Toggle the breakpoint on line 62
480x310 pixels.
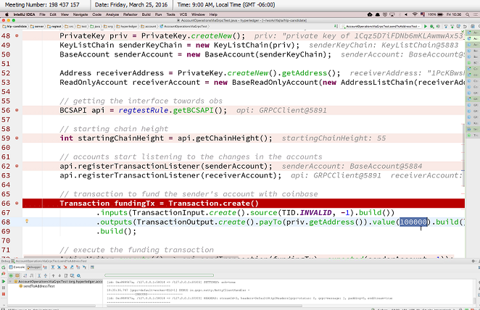pos(17,166)
